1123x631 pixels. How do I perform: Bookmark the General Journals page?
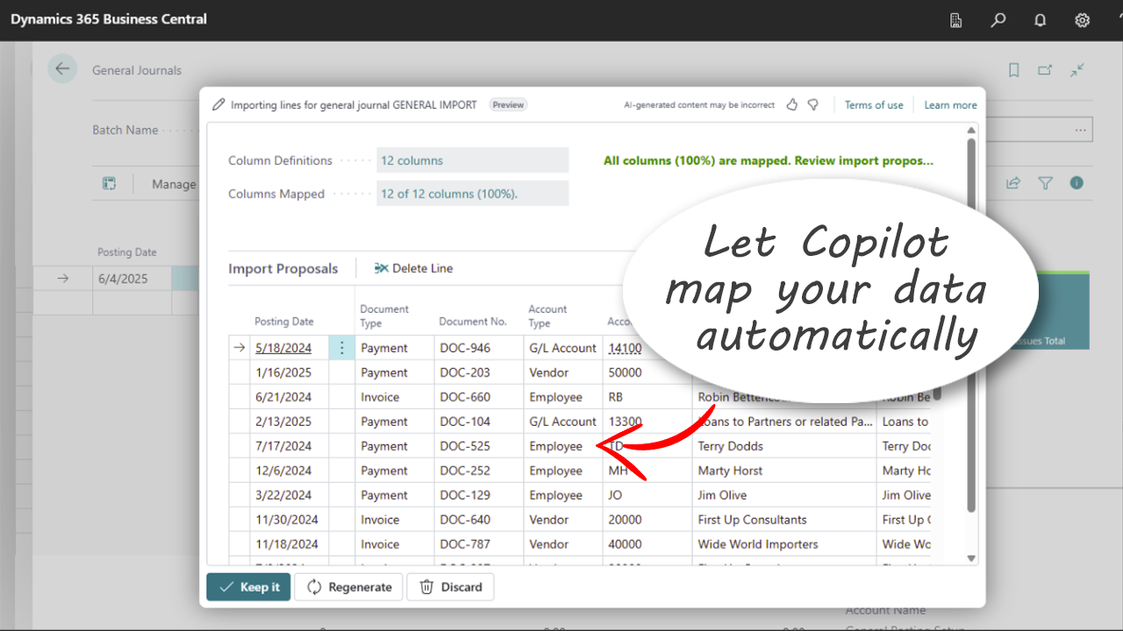1014,70
